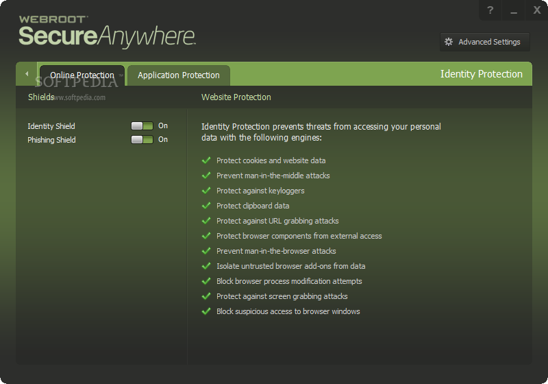This screenshot has width=548, height=384.
Task: Toggle the Identity Shield switch
Action: point(142,126)
